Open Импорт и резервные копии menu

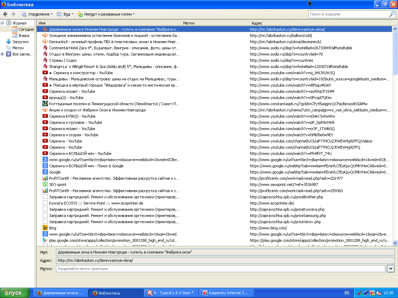[106, 14]
